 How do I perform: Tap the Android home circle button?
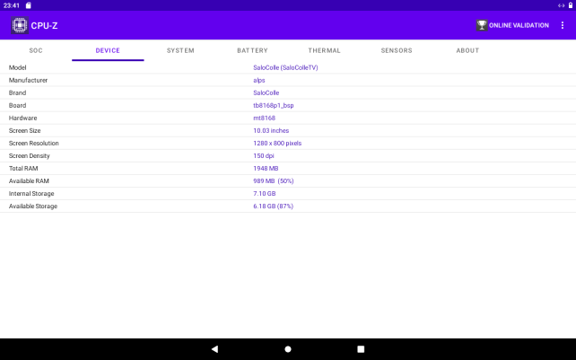coord(288,349)
